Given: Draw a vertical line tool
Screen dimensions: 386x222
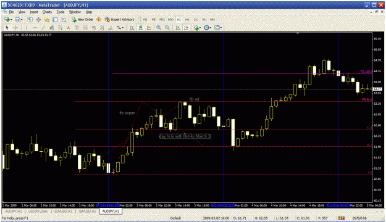Looking at the screenshot, I should (26, 28).
